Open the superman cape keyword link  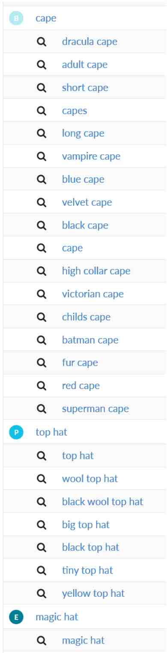95,409
